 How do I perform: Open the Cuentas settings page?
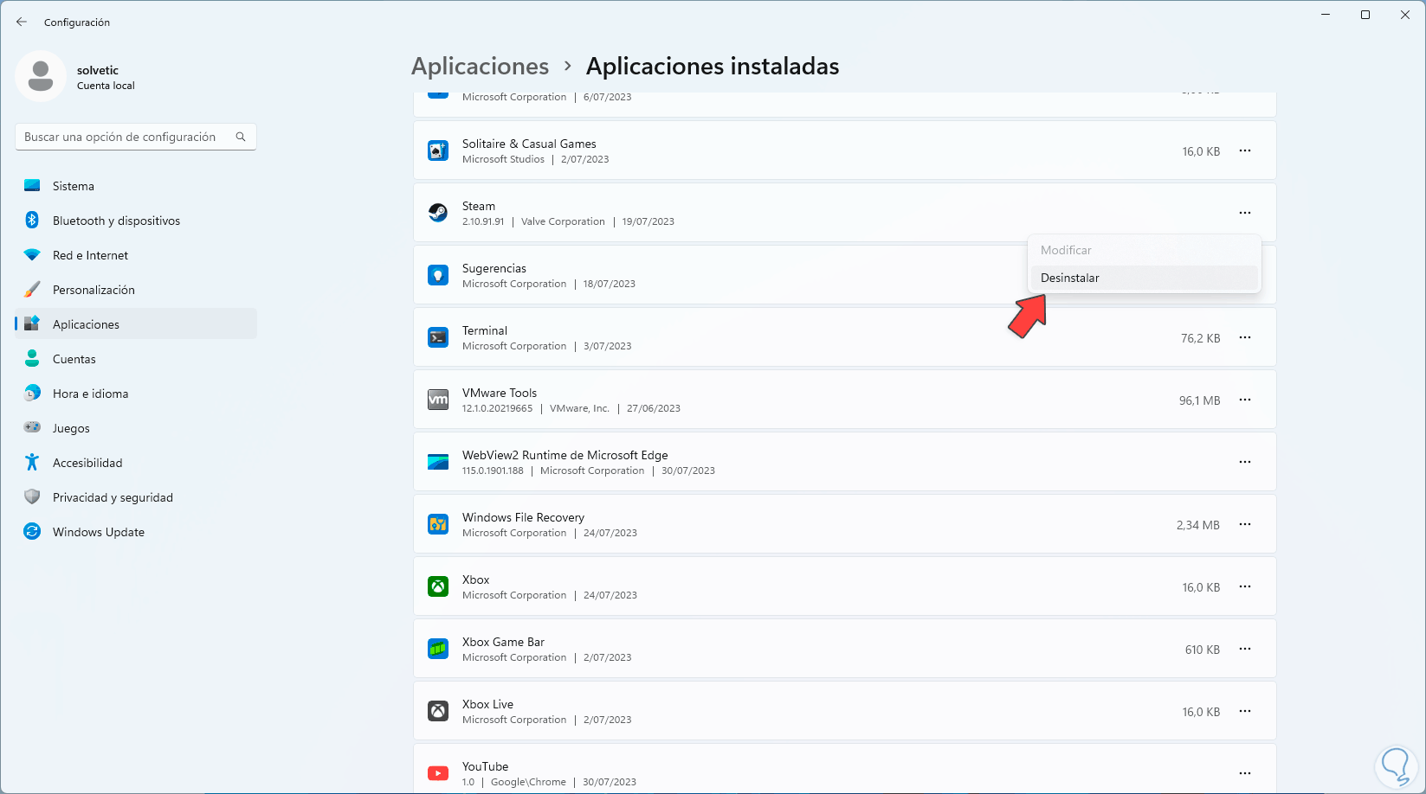pos(136,359)
